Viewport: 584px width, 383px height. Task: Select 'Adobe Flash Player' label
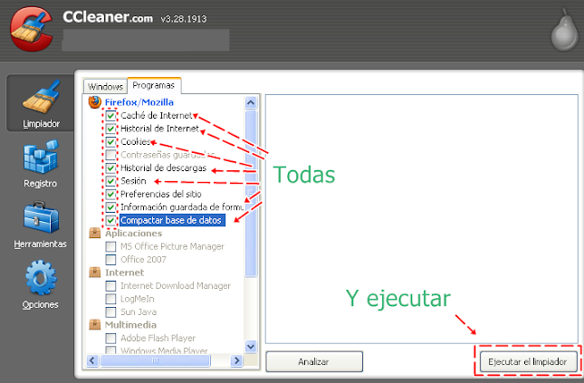pyautogui.click(x=158, y=338)
